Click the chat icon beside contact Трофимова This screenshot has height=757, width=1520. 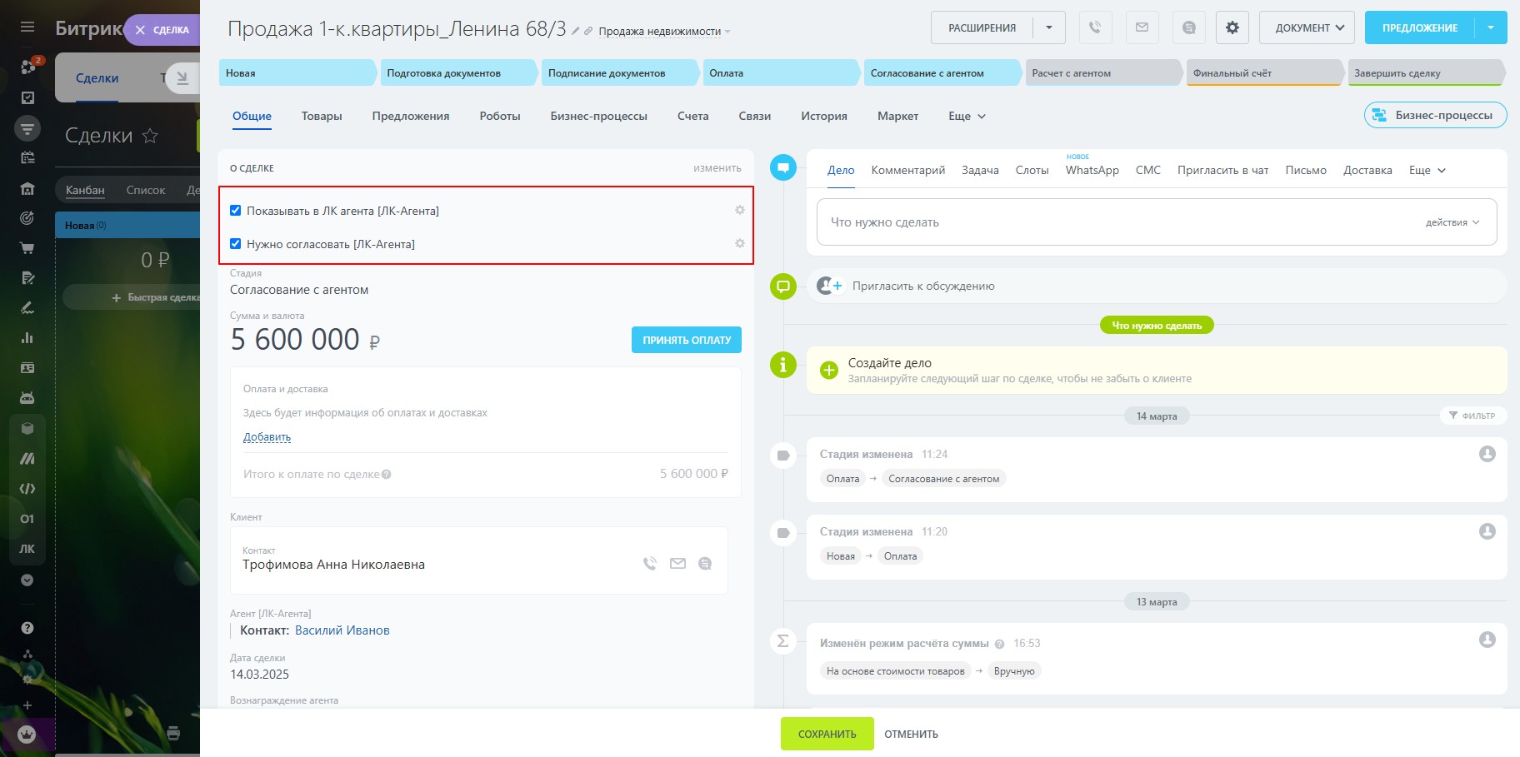(705, 564)
